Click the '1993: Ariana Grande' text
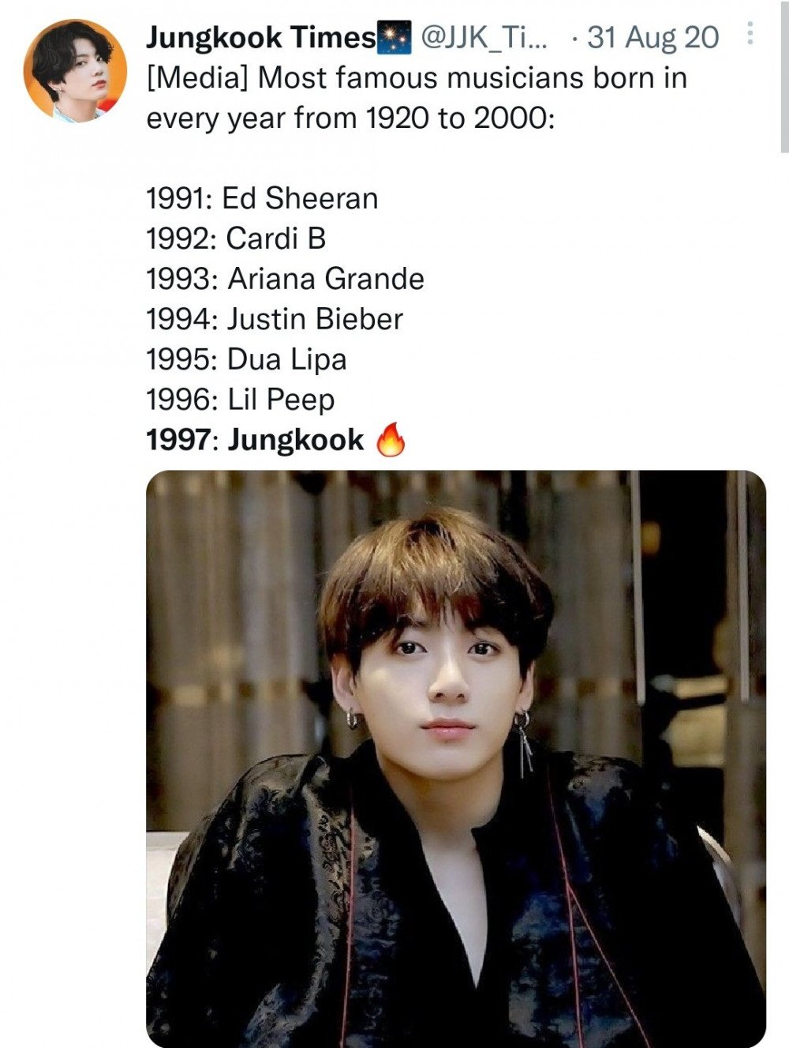Screen dimensions: 789x1048 click(x=286, y=279)
